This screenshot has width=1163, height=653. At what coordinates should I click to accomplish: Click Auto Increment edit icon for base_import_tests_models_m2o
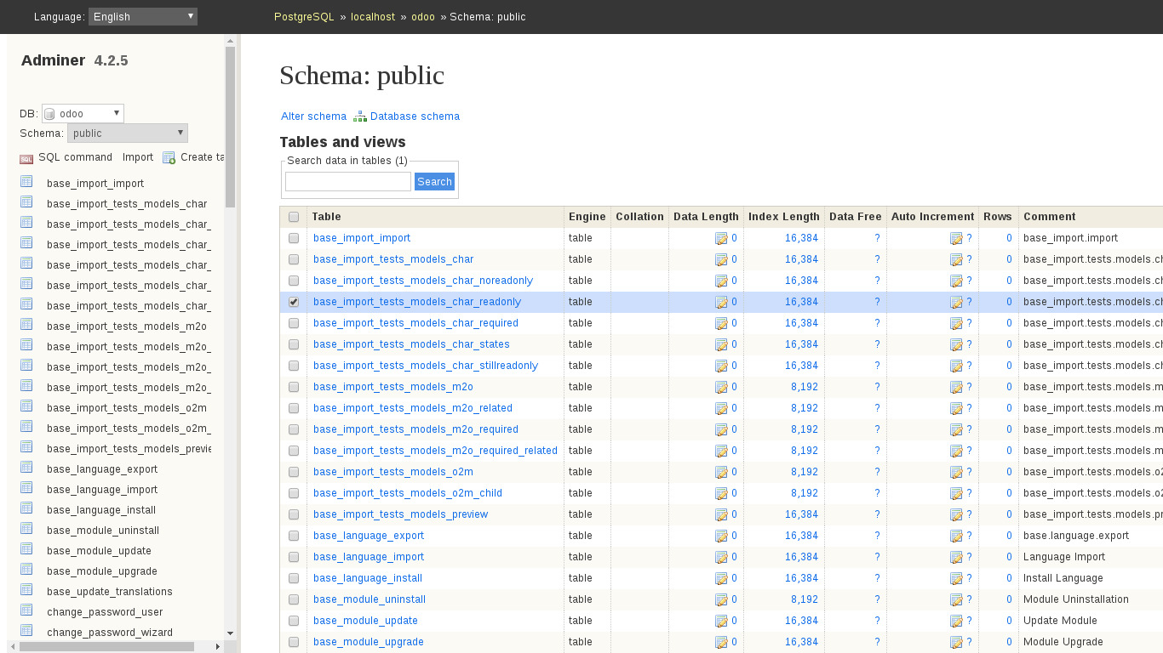pyautogui.click(x=956, y=388)
